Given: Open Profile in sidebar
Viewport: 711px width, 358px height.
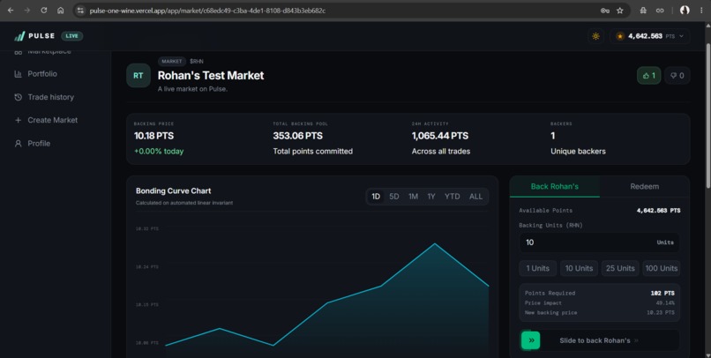Looking at the screenshot, I should tap(33, 143).
